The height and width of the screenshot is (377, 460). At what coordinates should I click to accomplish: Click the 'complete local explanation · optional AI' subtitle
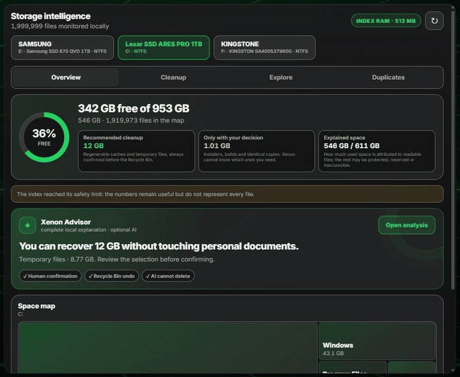pos(89,230)
